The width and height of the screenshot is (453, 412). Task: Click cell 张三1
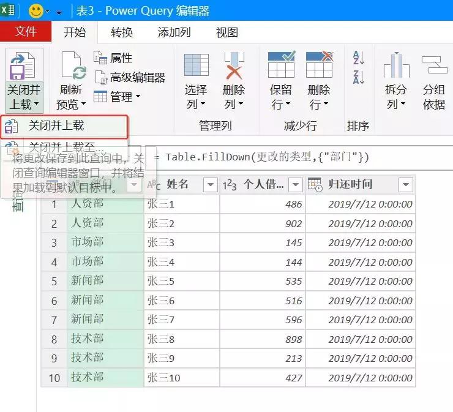point(182,204)
